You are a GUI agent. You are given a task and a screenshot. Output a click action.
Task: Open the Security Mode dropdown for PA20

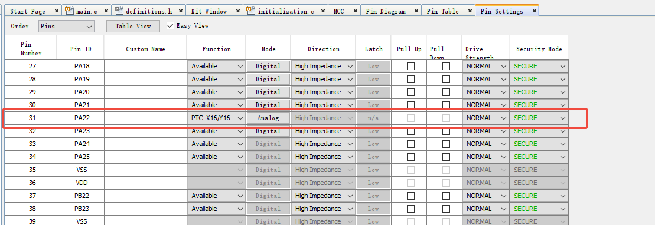[539, 92]
